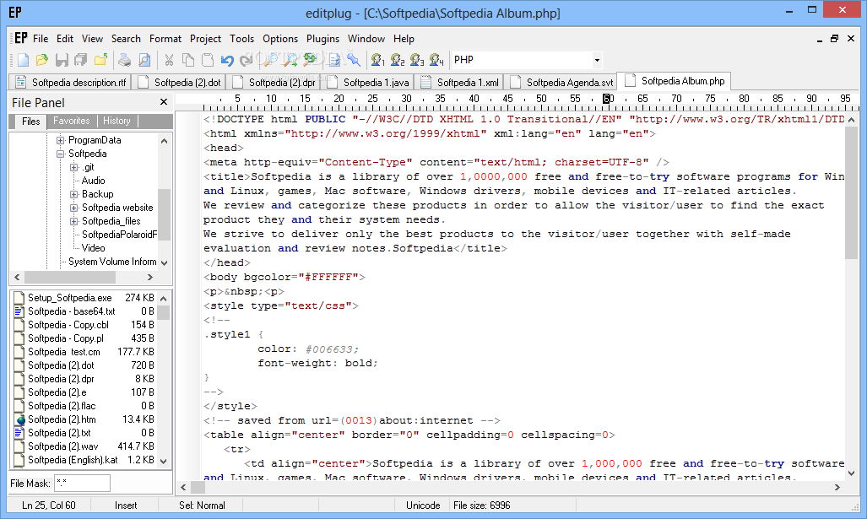867x519 pixels.
Task: Close the File Panel
Action: (164, 102)
